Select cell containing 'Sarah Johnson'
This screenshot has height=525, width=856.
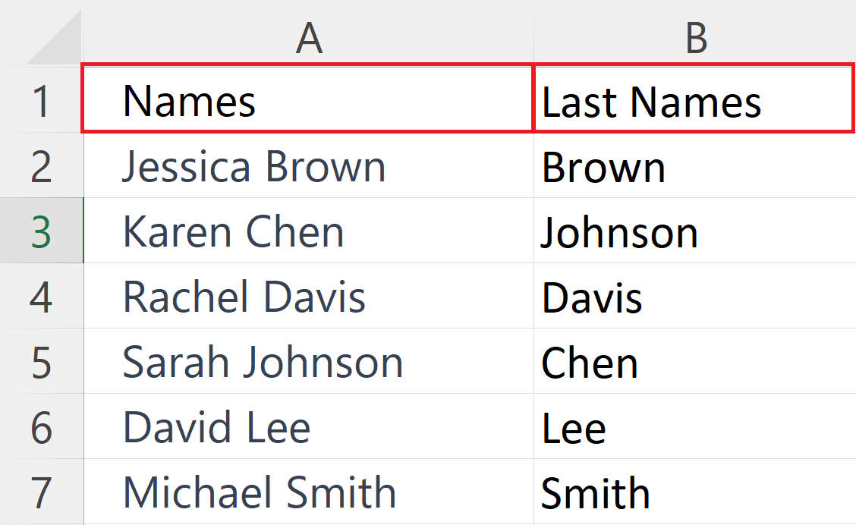tap(308, 361)
